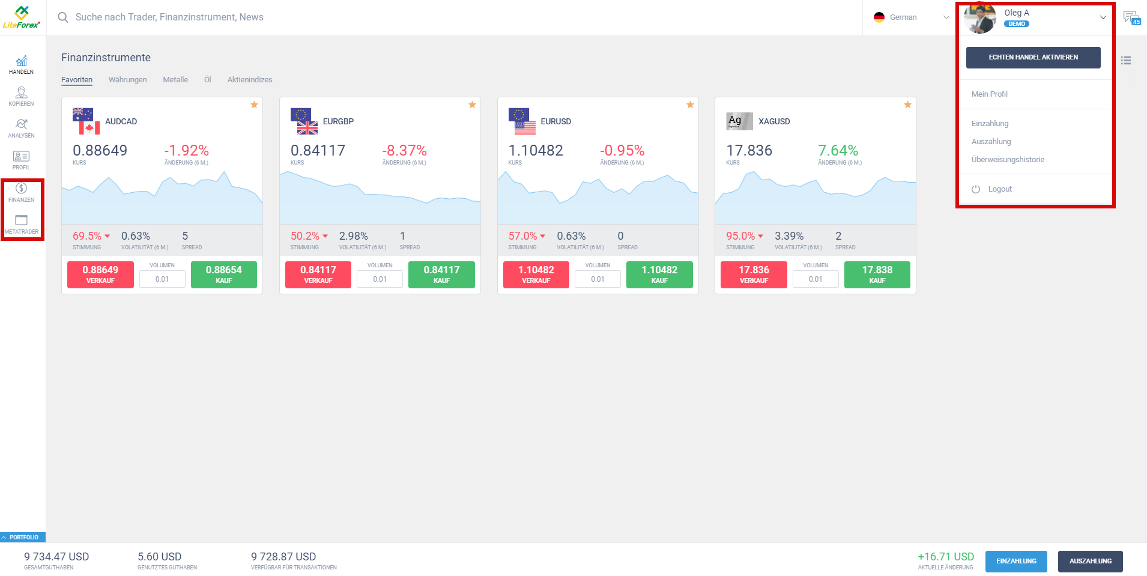Open the Überweisungshistorie link
This screenshot has width=1147, height=576.
1008,159
